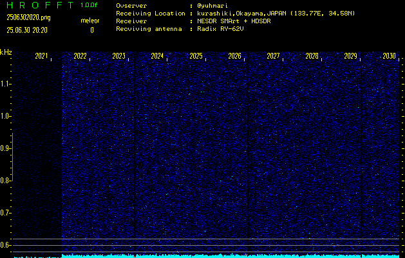Click the 2023 time marker
Viewport: 405px width, 258px height.
tap(119, 56)
